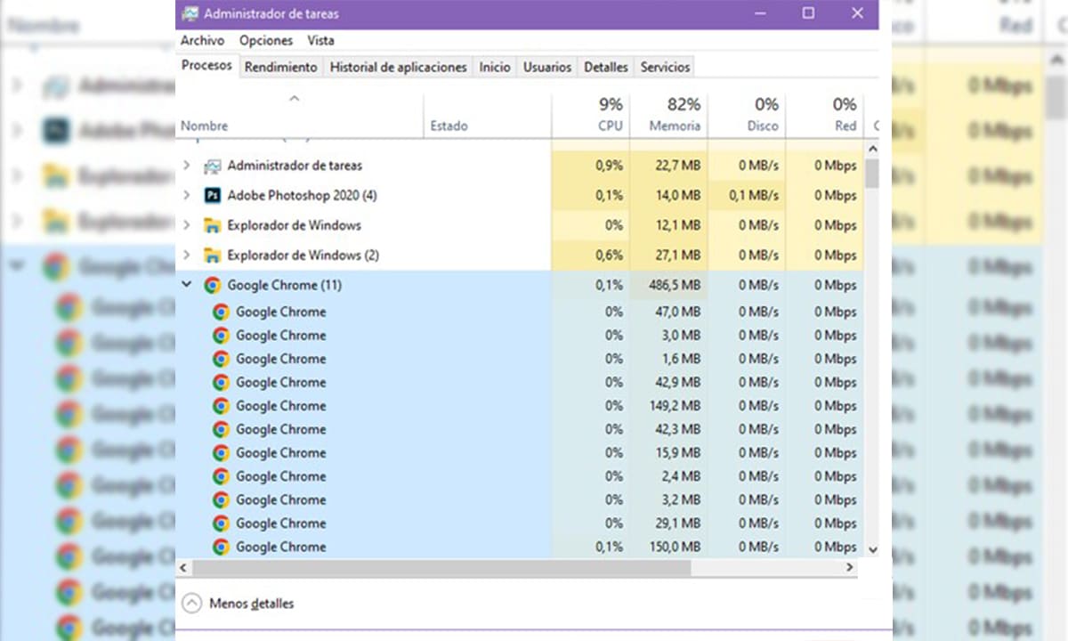The height and width of the screenshot is (641, 1068).
Task: Click Chrome icon in the 47,0 MB row
Action: click(221, 312)
